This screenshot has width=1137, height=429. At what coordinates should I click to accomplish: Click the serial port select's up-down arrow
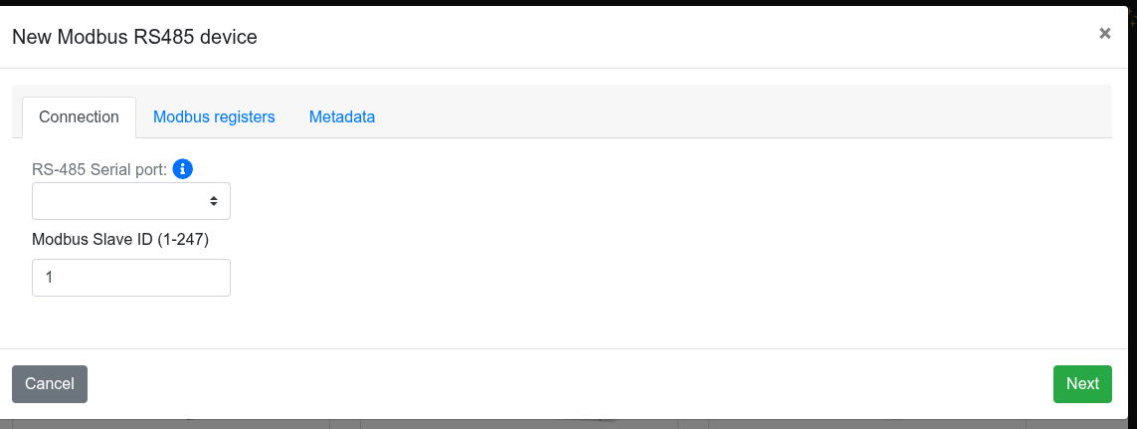214,201
